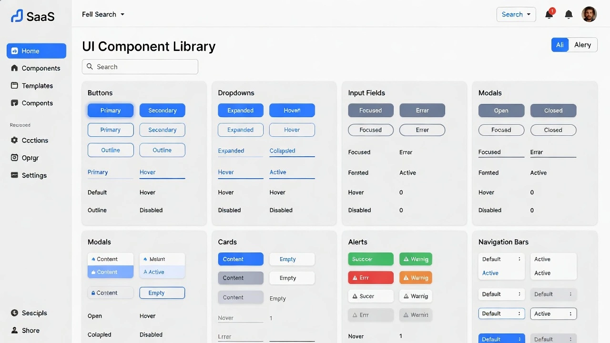
Task: Open the Compents sidebar item
Action: (x=36, y=103)
